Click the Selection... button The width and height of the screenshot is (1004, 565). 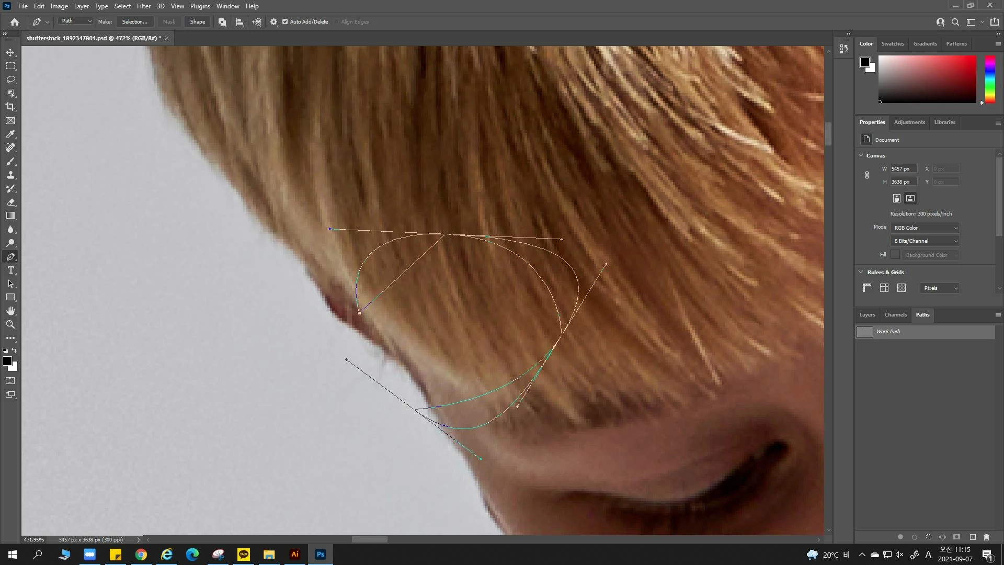coord(135,22)
